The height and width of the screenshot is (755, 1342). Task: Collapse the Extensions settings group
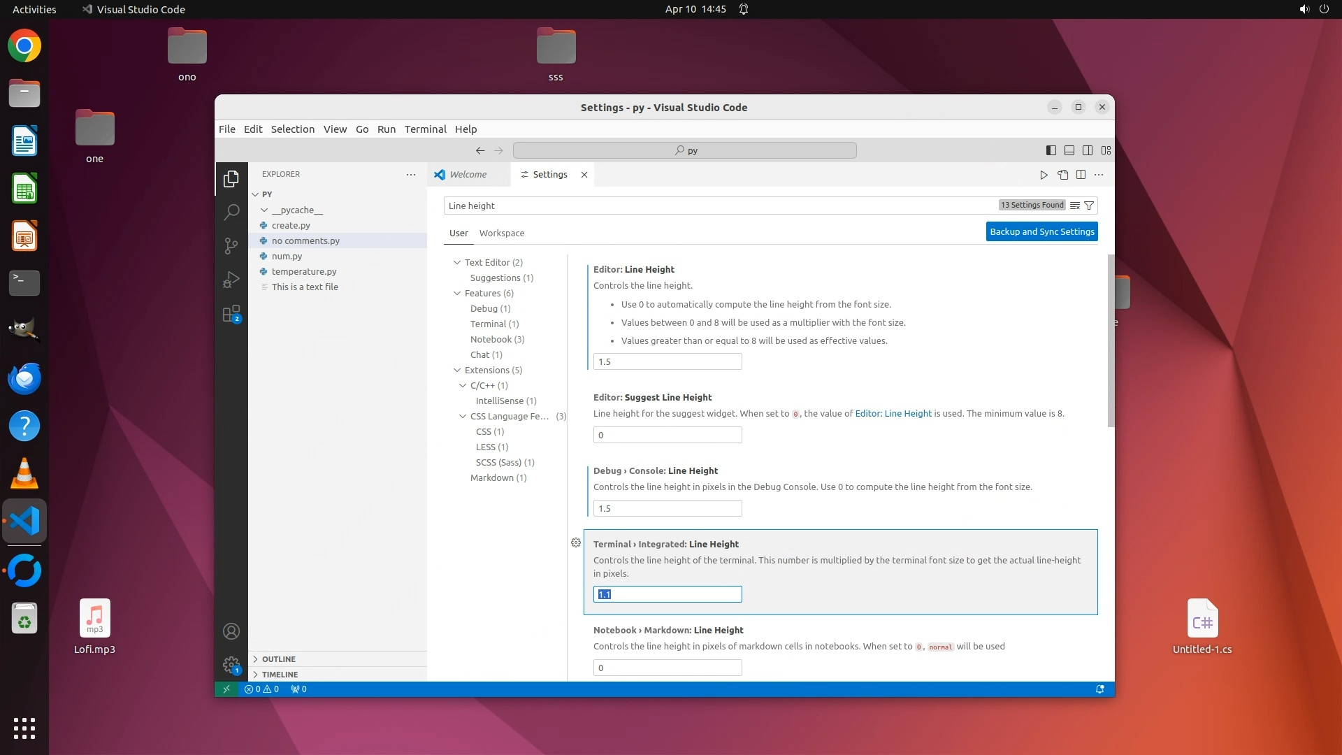pyautogui.click(x=457, y=370)
